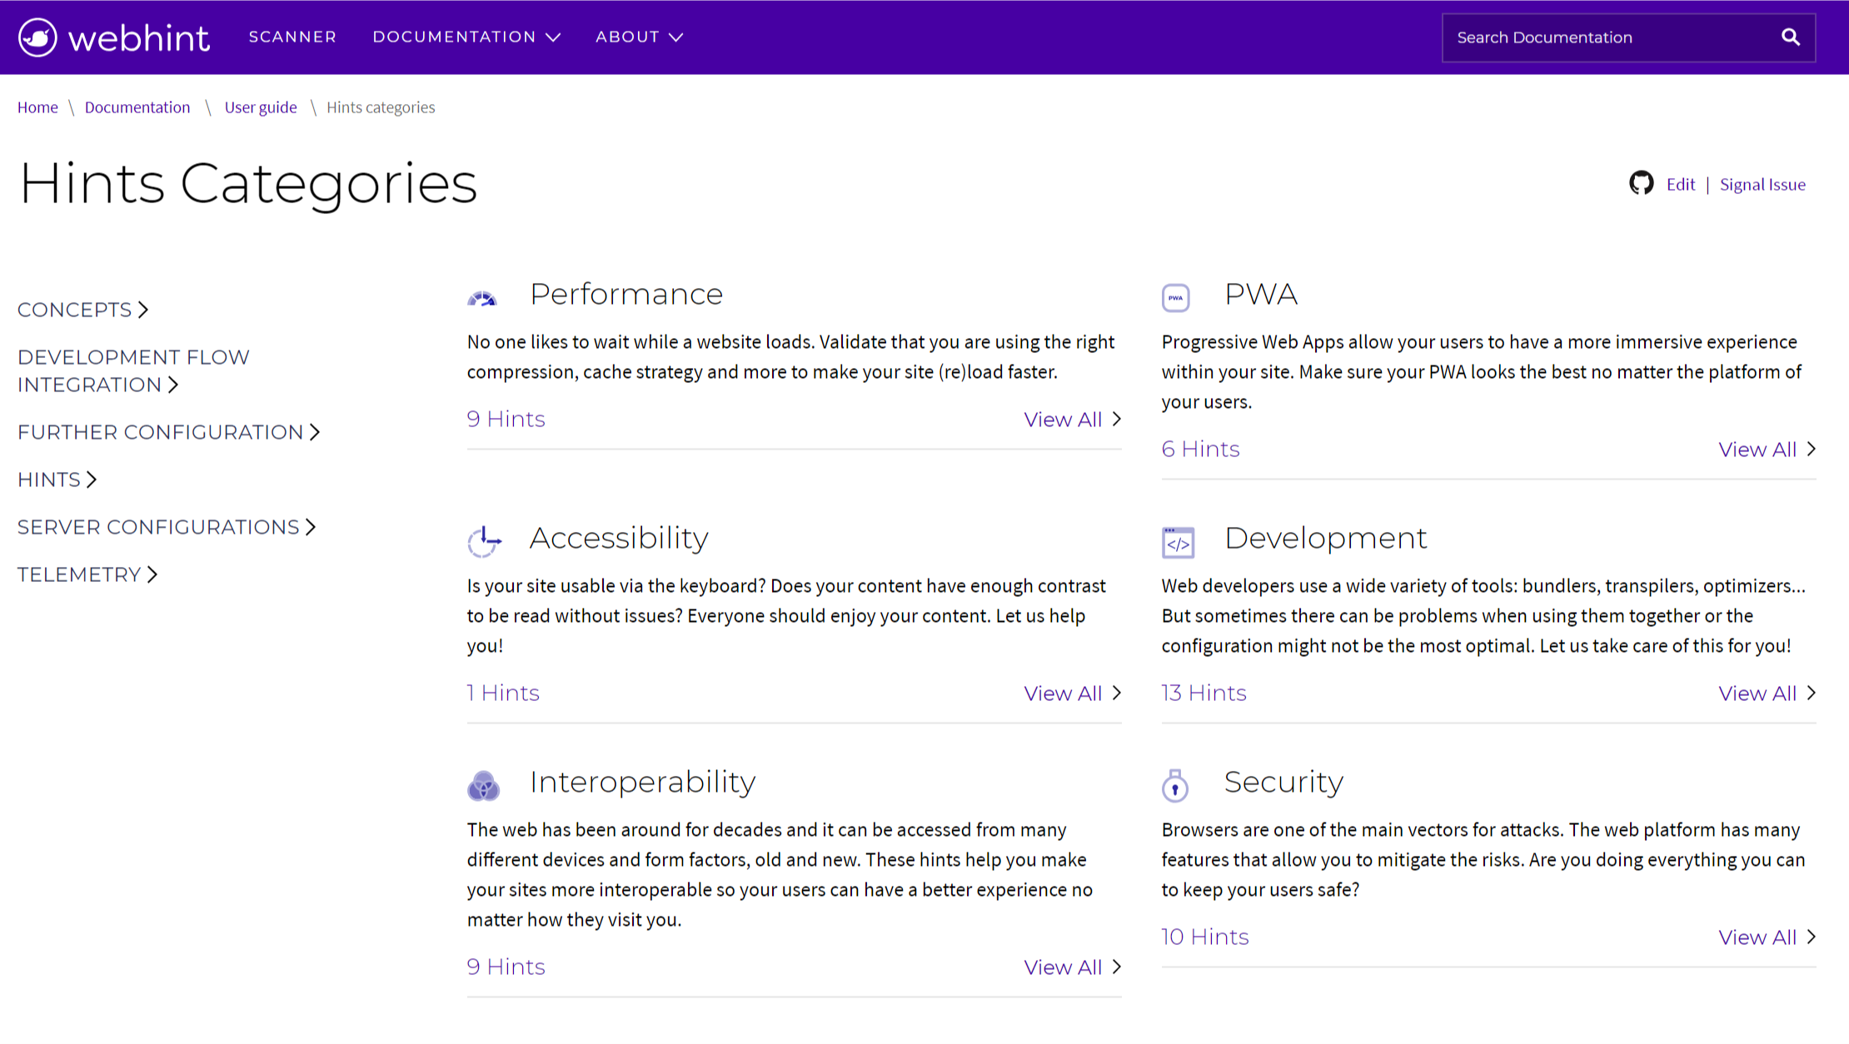Click the Accessibility category icon
This screenshot has width=1849, height=1044.
click(x=485, y=540)
